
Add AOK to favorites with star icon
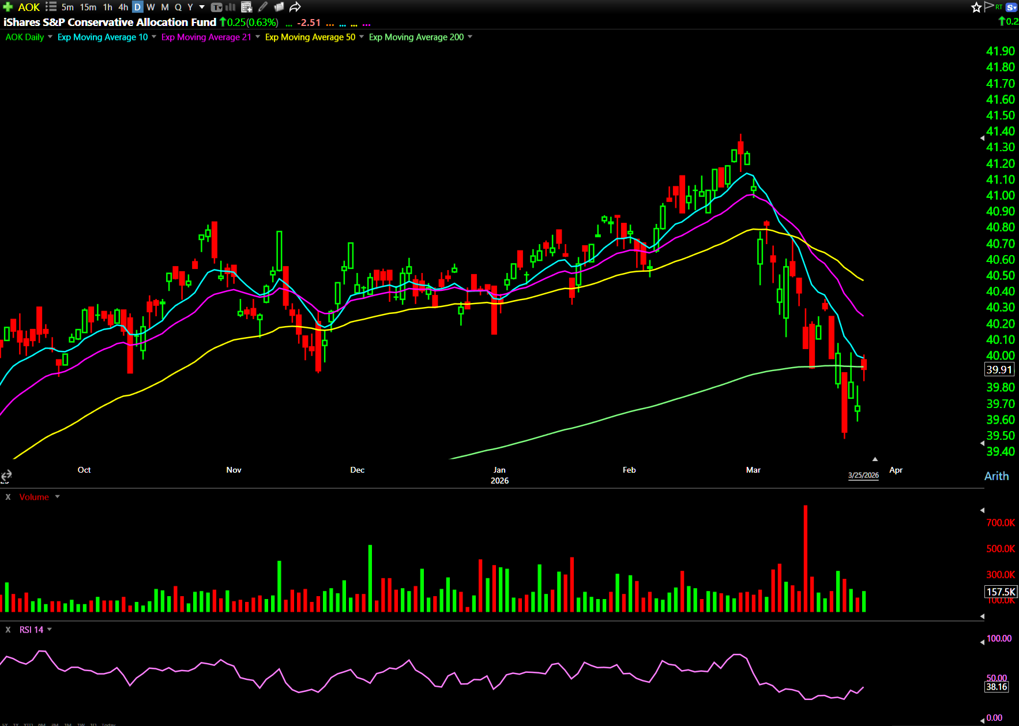pyautogui.click(x=976, y=7)
